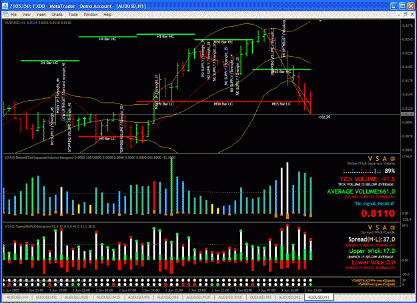
Task: Switch to the AUDUSD,M30 chart tab
Action: 76,297
